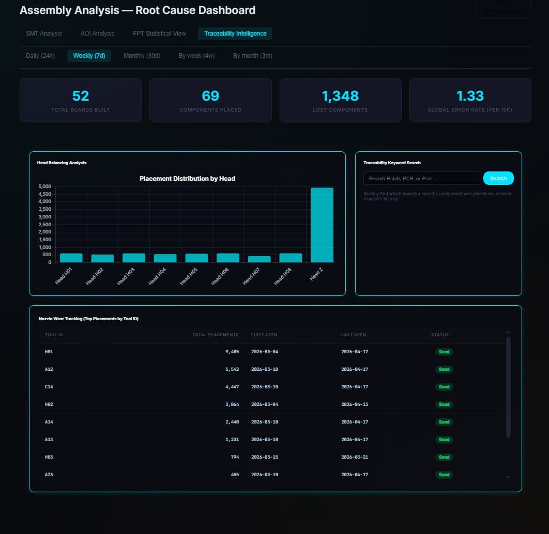Click the Head Balancing Analysis heading
This screenshot has width=549, height=534.
(62, 163)
